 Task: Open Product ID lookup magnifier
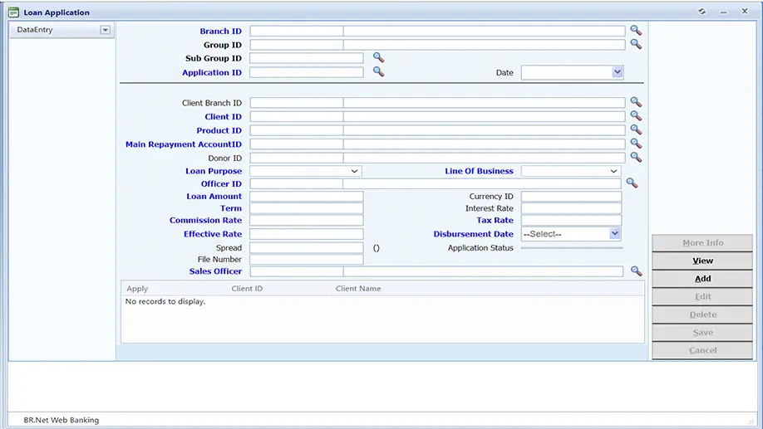click(x=636, y=129)
